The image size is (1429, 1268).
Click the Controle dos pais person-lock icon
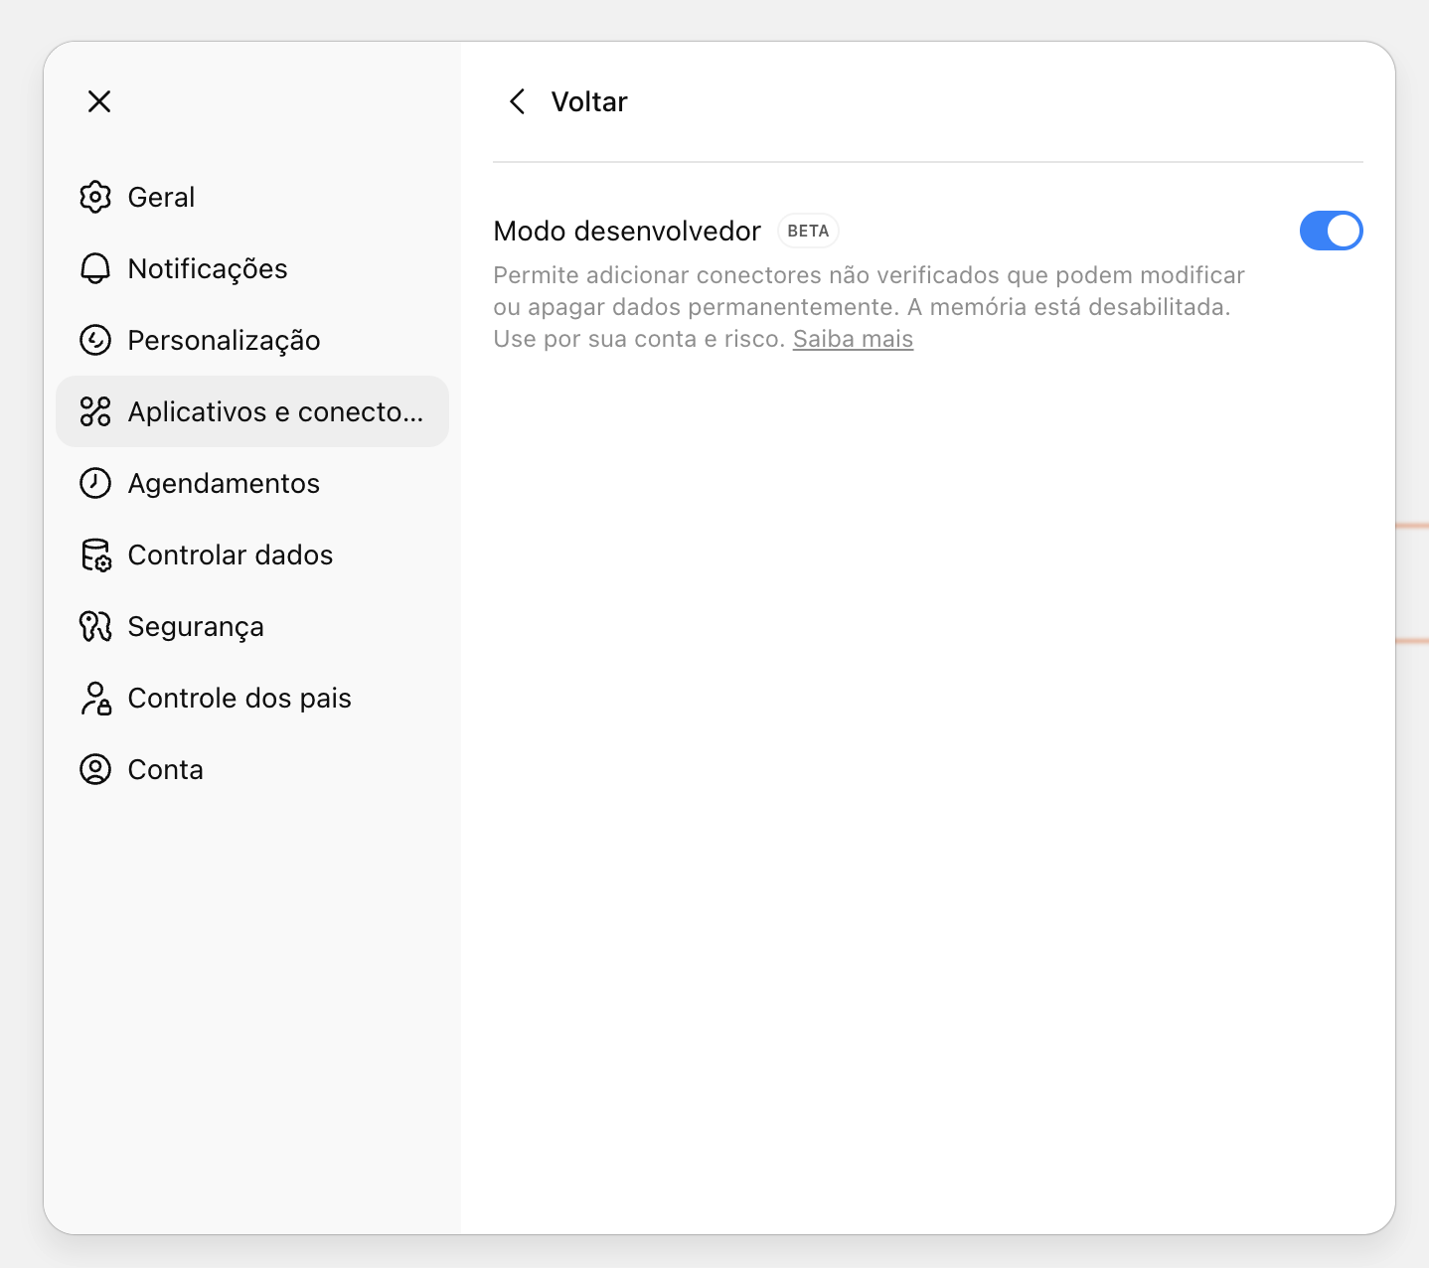pyautogui.click(x=95, y=698)
